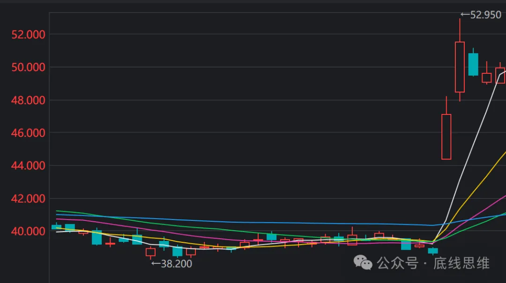Click the tall red candle peaking at 52.950
Image resolution: width=506 pixels, height=283 pixels.
click(460, 67)
